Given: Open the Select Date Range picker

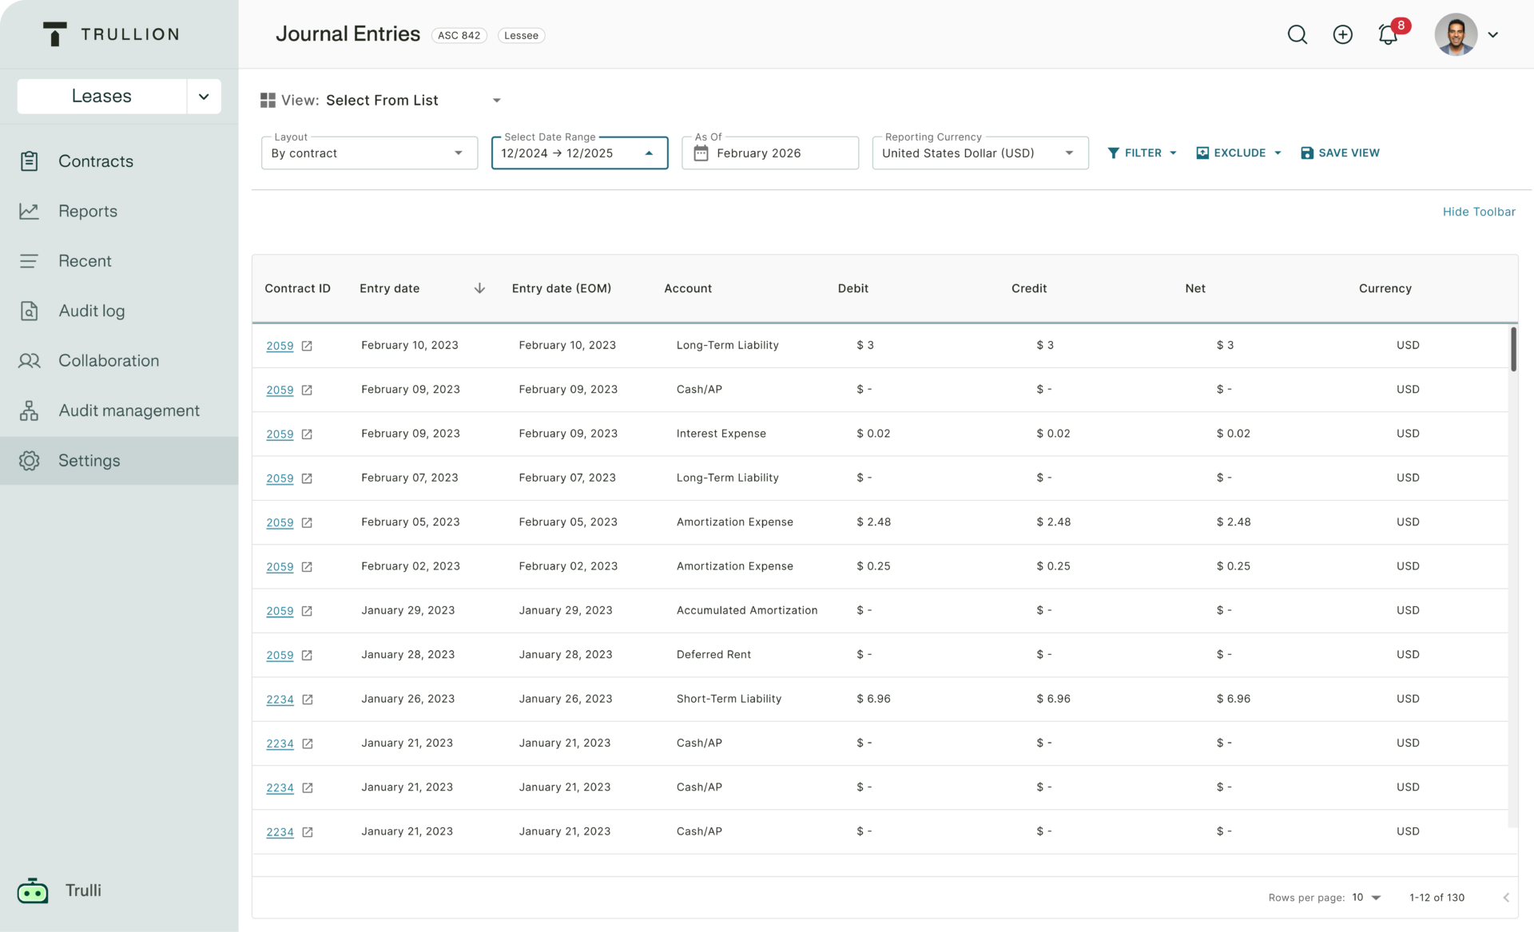Looking at the screenshot, I should (579, 153).
